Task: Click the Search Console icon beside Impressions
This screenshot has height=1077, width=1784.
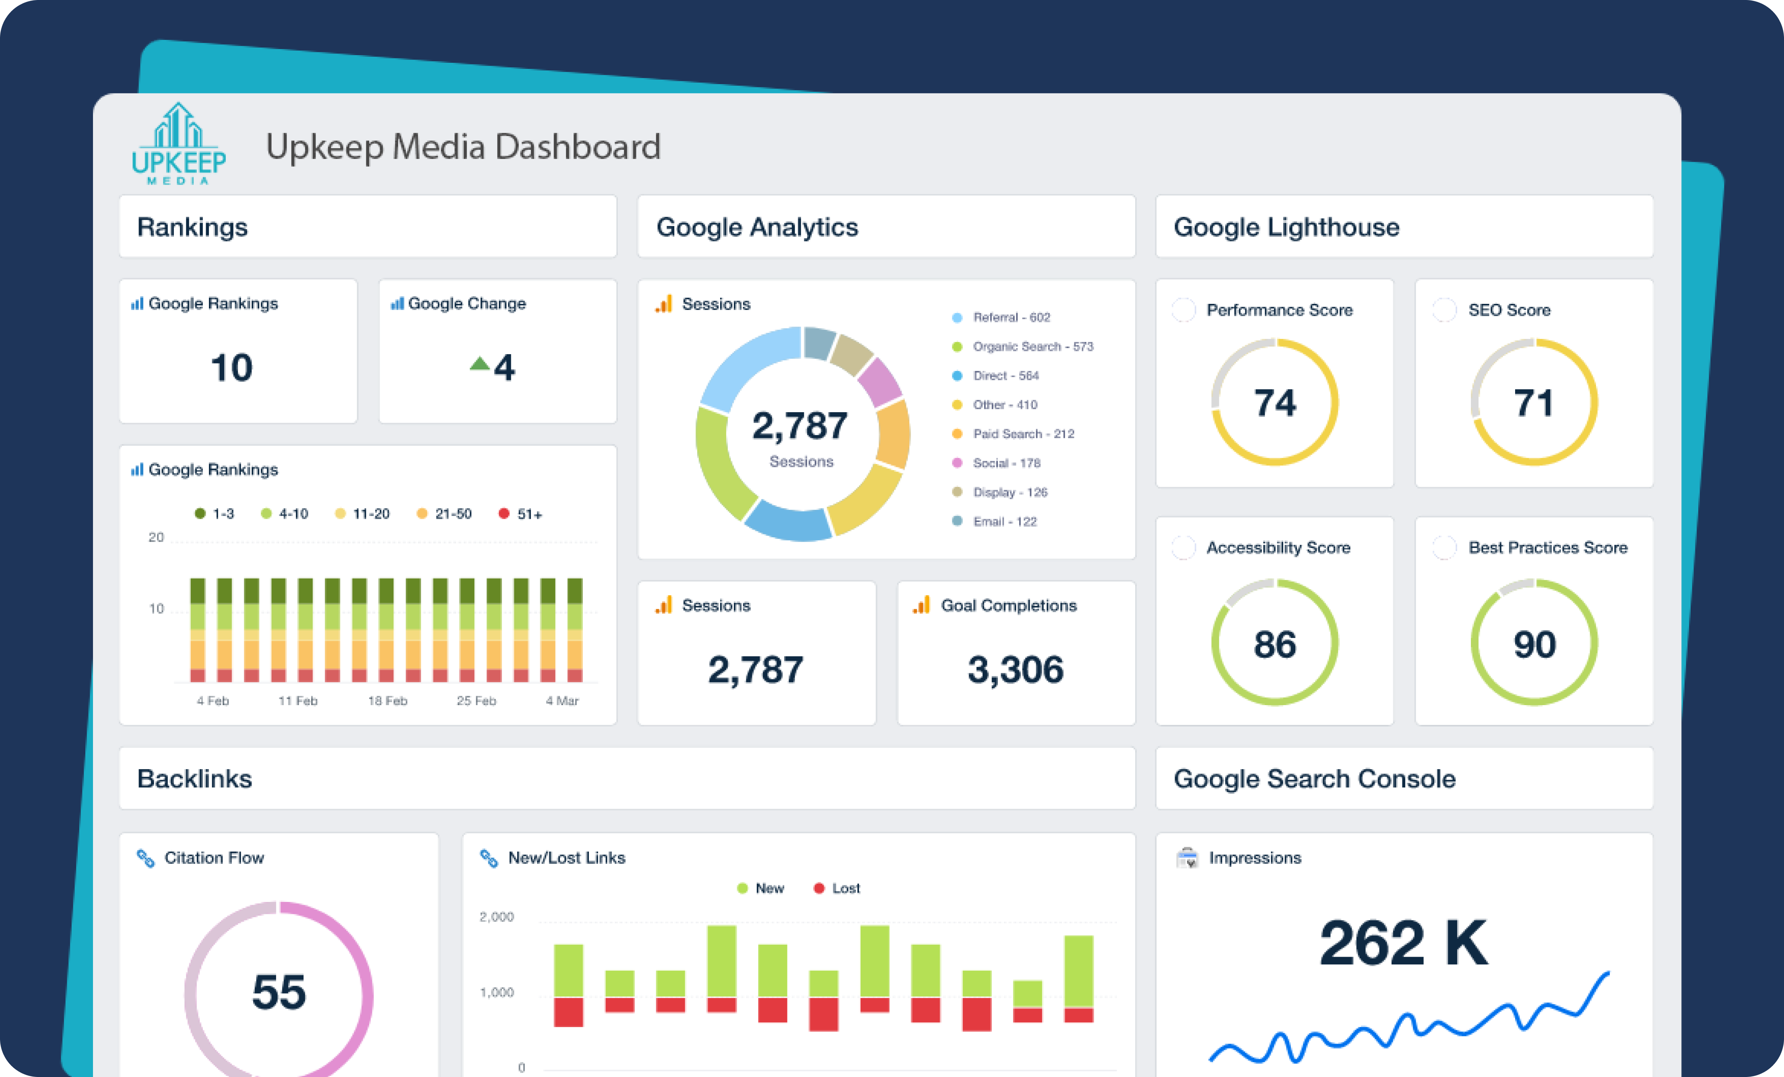Action: point(1187,858)
